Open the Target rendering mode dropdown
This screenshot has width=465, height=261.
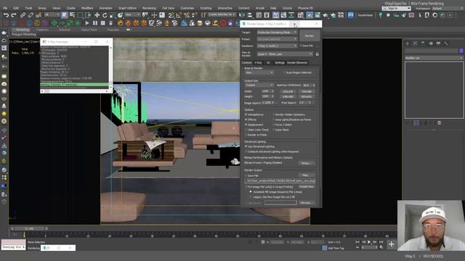tap(277, 32)
